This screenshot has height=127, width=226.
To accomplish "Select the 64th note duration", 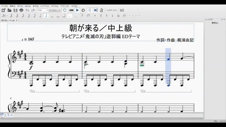I will click(17, 16).
